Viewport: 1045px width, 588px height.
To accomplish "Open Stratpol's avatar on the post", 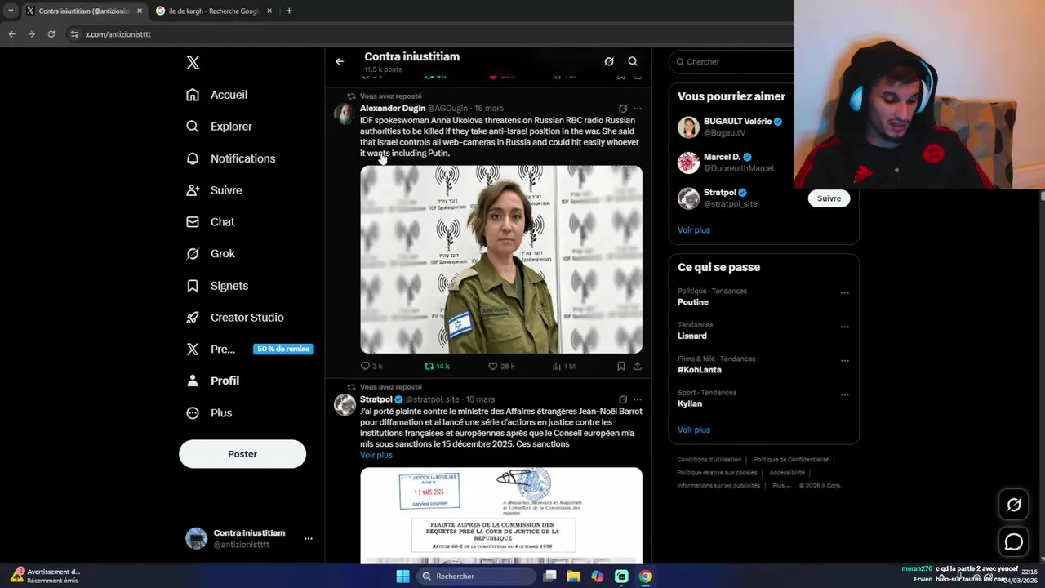I will pyautogui.click(x=345, y=404).
